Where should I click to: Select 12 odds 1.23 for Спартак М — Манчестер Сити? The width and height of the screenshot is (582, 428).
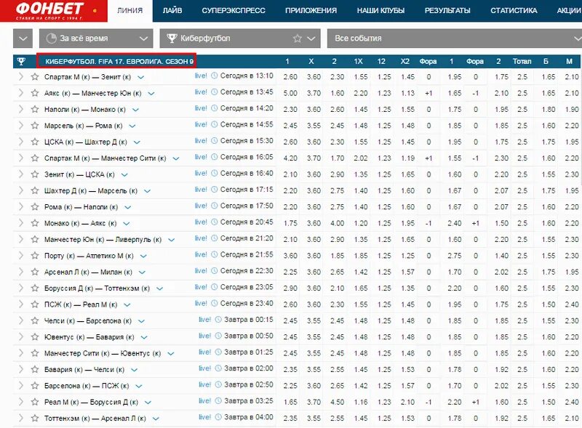[x=384, y=158]
